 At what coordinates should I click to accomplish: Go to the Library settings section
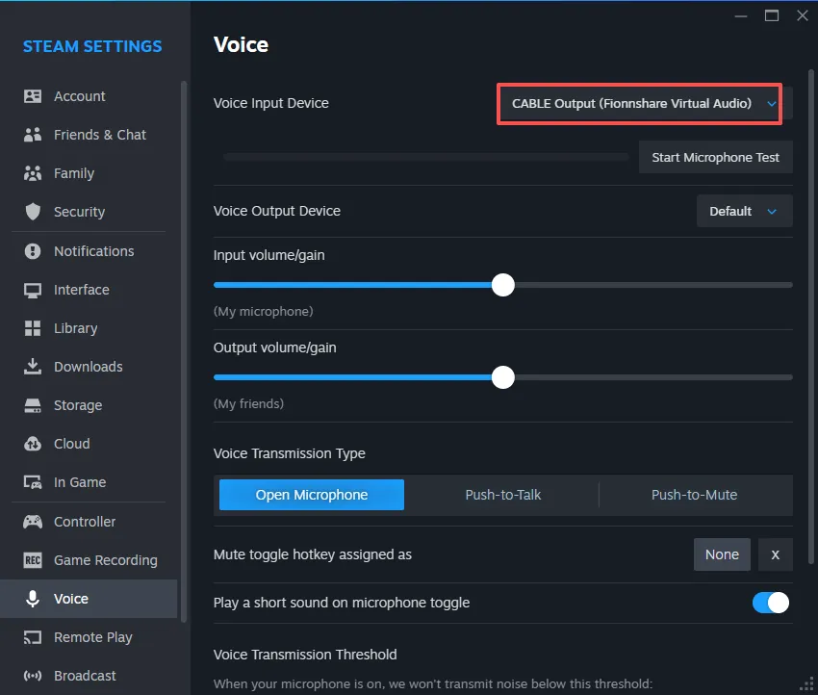coord(75,328)
